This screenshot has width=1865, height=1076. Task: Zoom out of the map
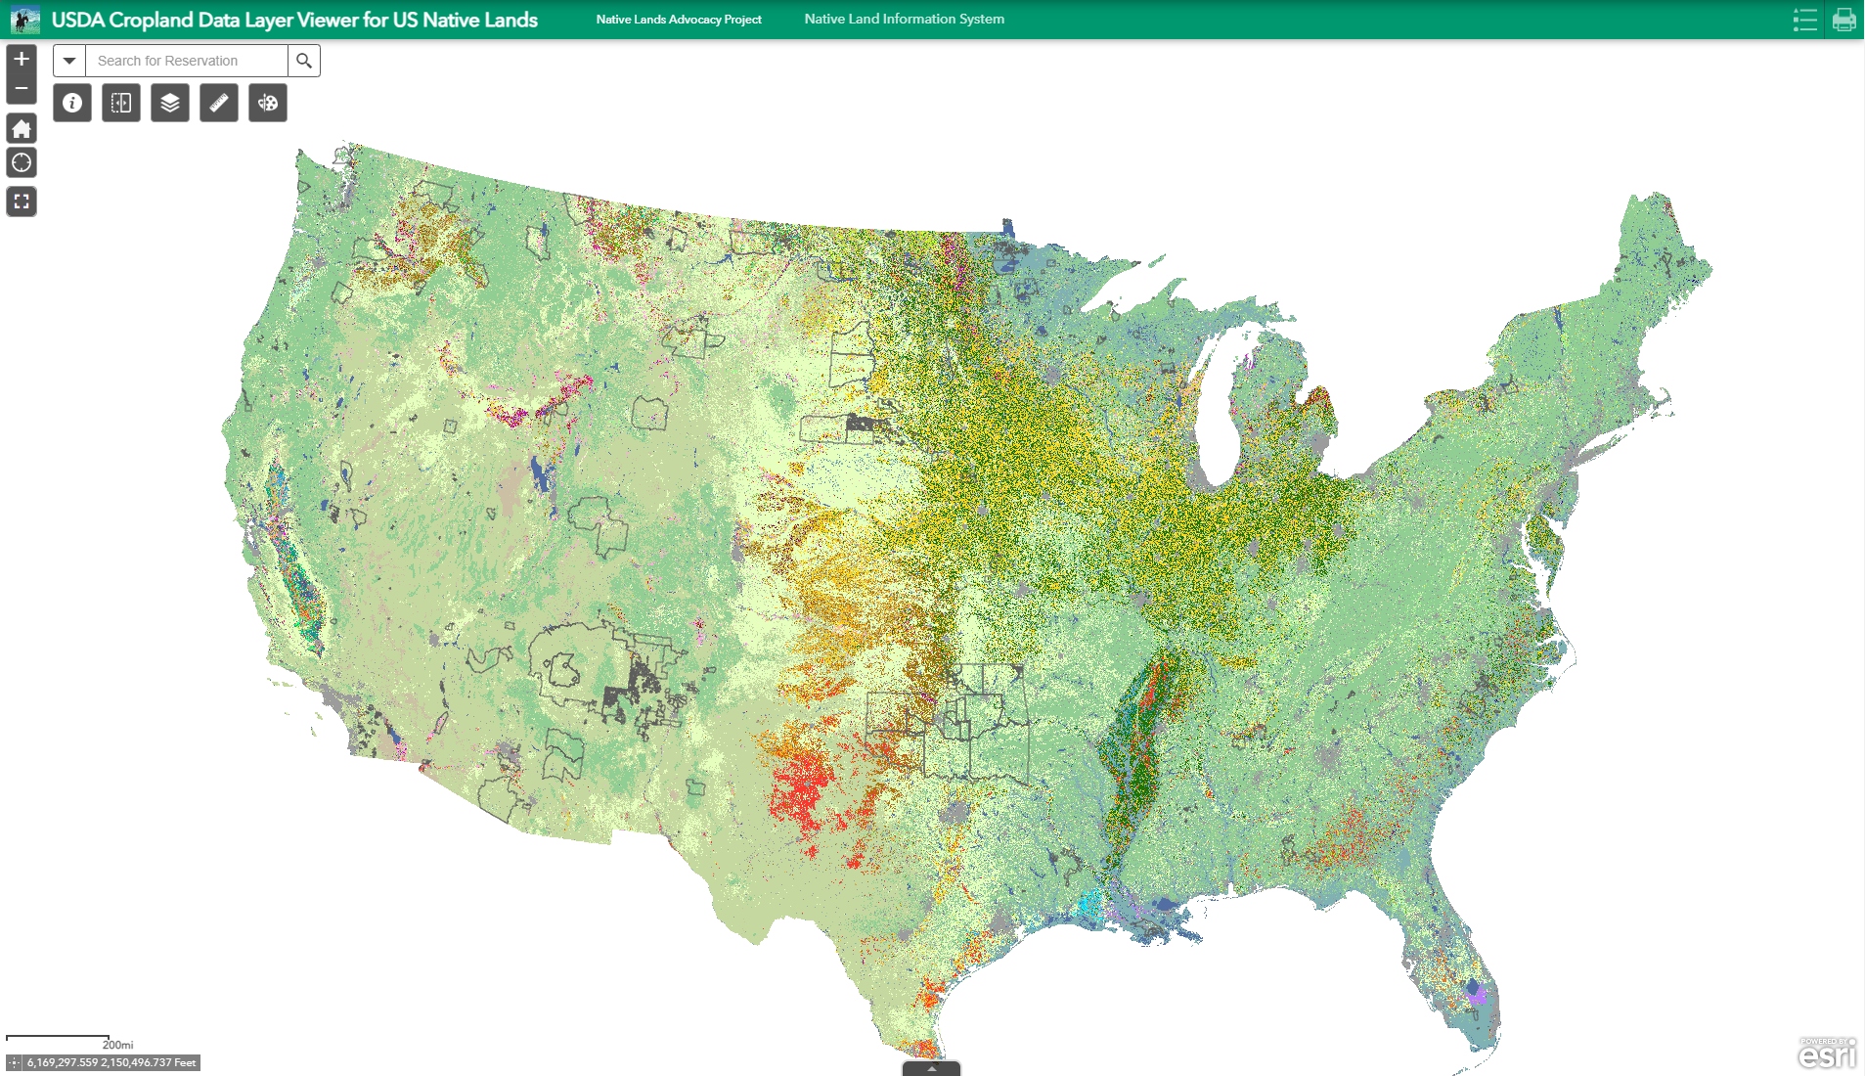coord(22,89)
